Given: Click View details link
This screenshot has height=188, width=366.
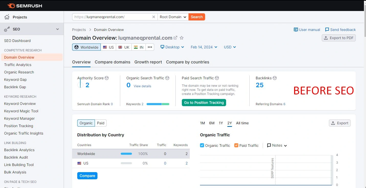Looking at the screenshot, I should (142, 86).
